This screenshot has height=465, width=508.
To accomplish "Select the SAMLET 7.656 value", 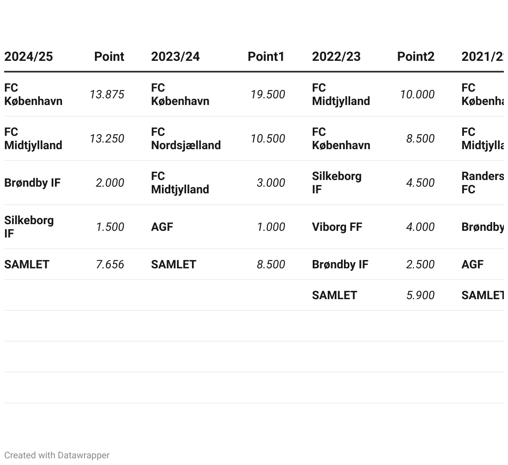I will (110, 265).
